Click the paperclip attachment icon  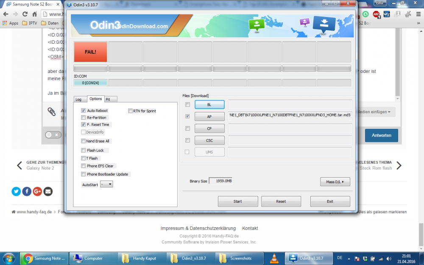[x=52, y=112]
